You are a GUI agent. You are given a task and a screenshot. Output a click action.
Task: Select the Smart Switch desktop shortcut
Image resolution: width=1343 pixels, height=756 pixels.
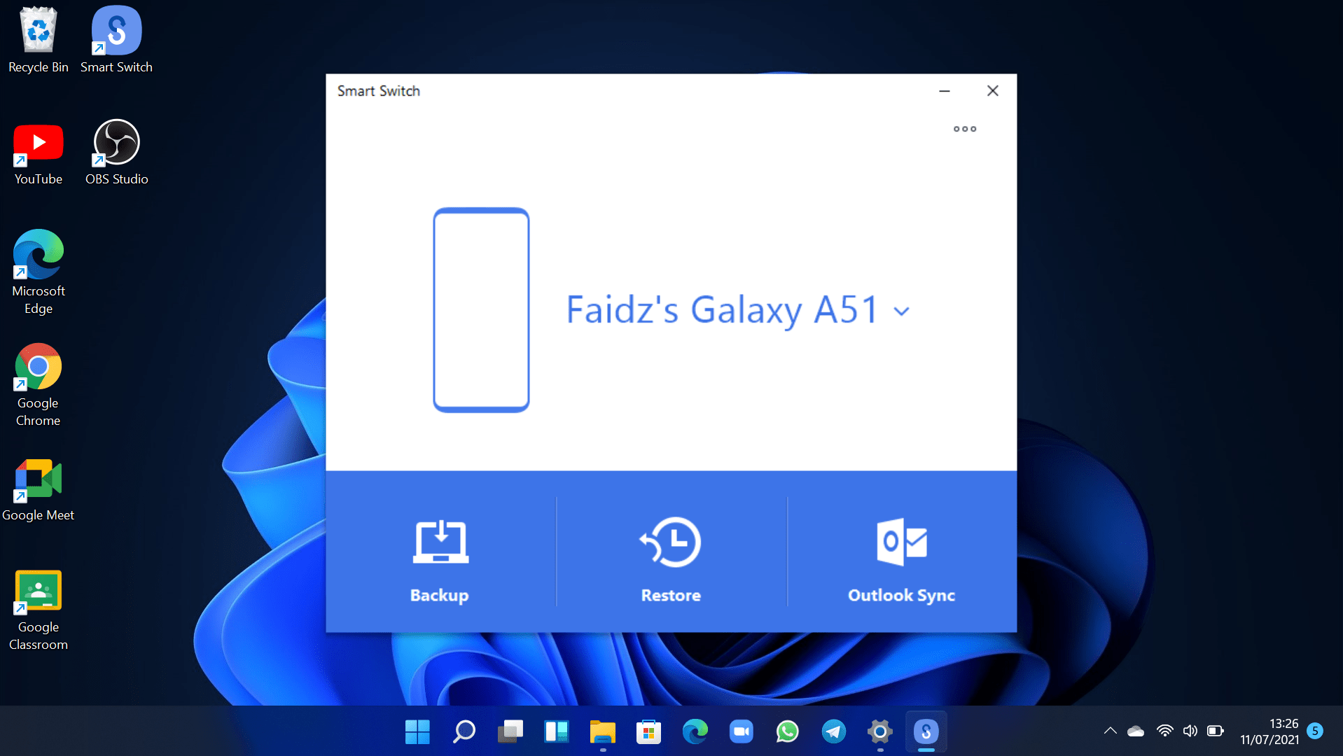[x=116, y=40]
